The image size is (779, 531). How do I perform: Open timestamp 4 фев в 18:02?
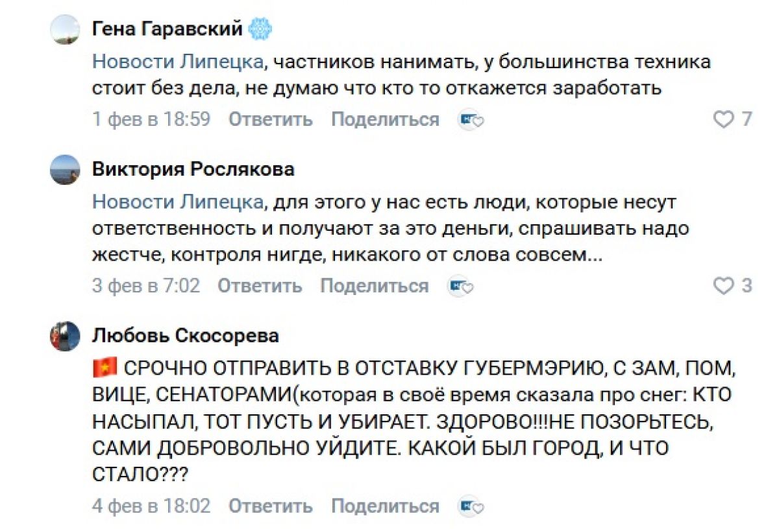pos(151,506)
